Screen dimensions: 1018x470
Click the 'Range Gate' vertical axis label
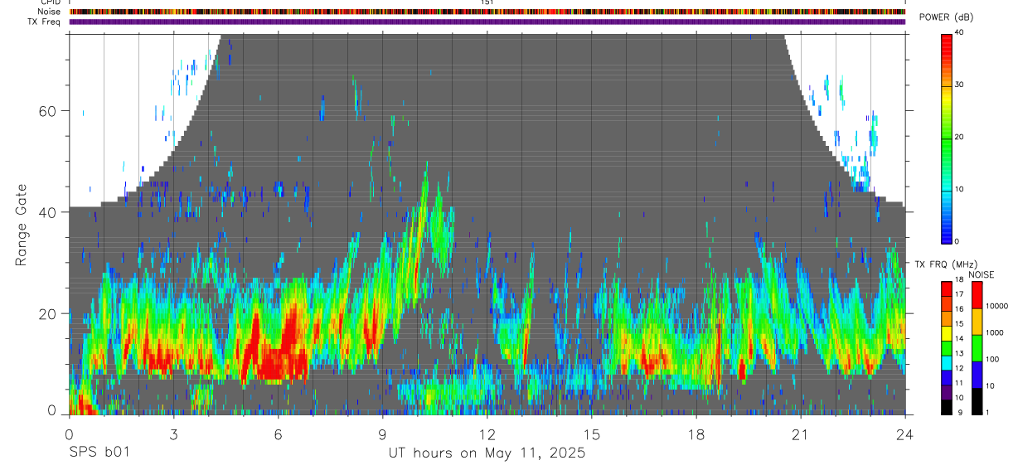(20, 224)
